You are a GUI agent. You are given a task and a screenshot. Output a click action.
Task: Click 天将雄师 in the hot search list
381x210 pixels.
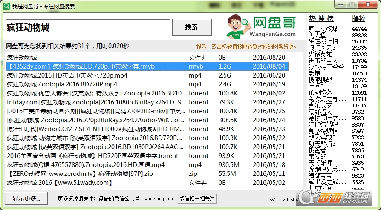320,163
